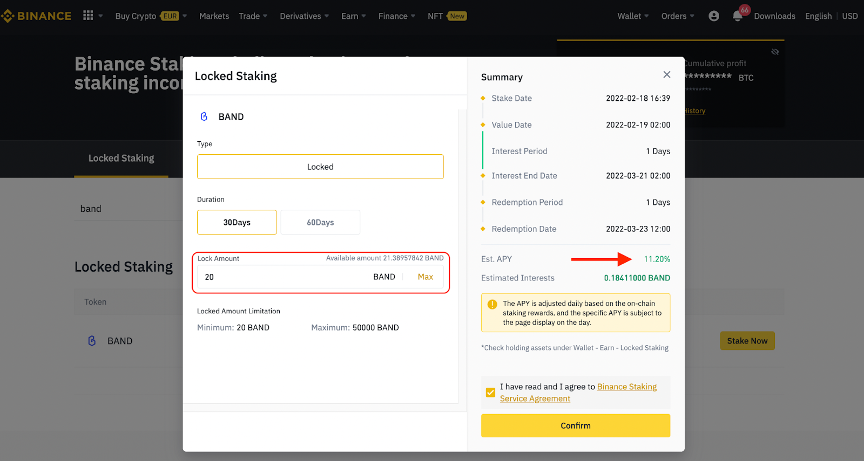Expand the Wallet dropdown menu
Viewport: 864px width, 461px height.
pos(633,16)
